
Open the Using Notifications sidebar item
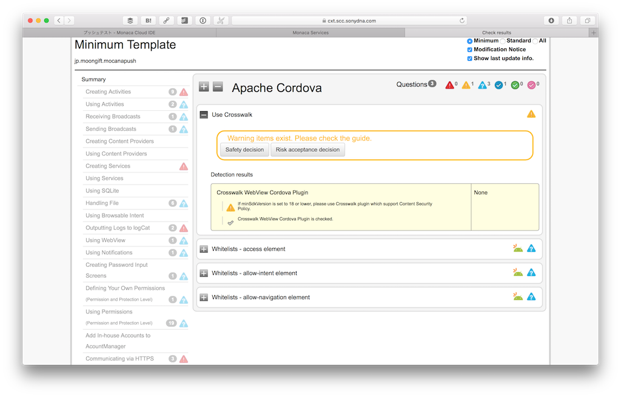109,253
